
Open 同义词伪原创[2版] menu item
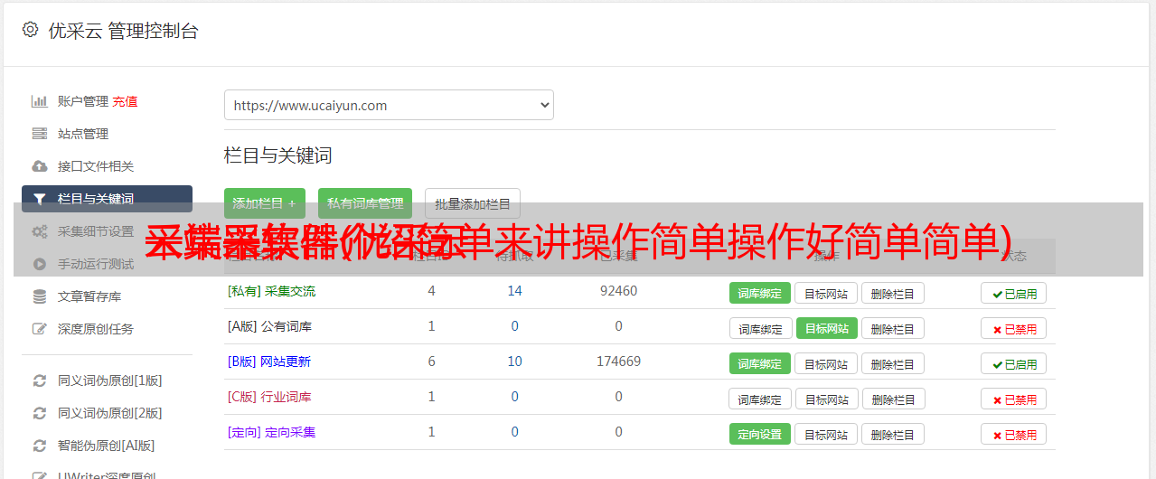110,413
